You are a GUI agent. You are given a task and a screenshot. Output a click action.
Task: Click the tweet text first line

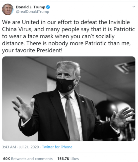click(66, 22)
